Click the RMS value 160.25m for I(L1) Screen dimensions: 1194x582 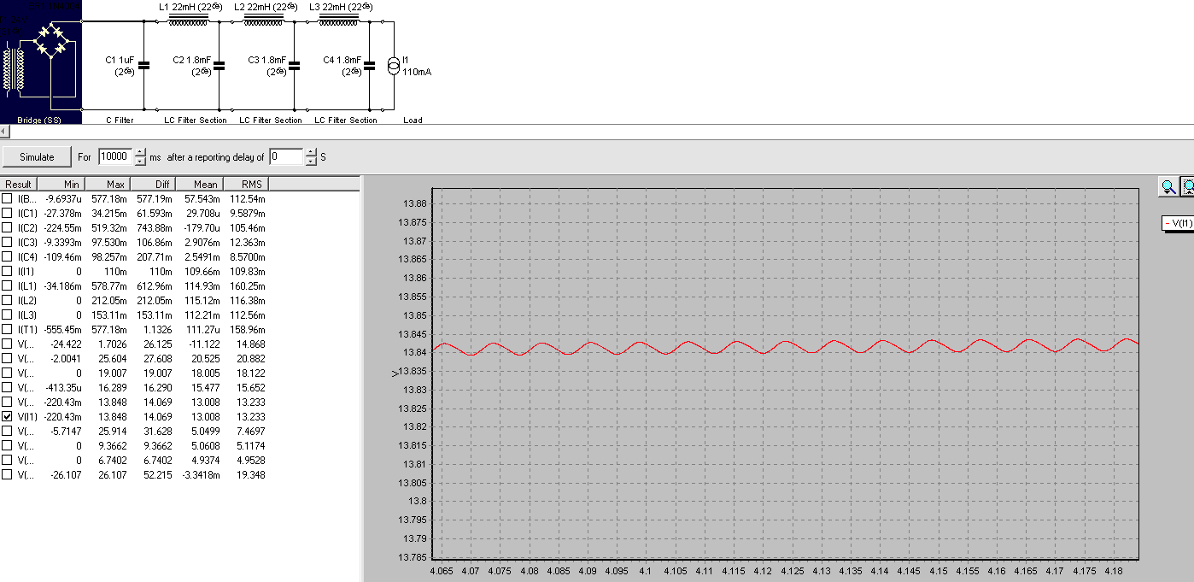tap(248, 285)
